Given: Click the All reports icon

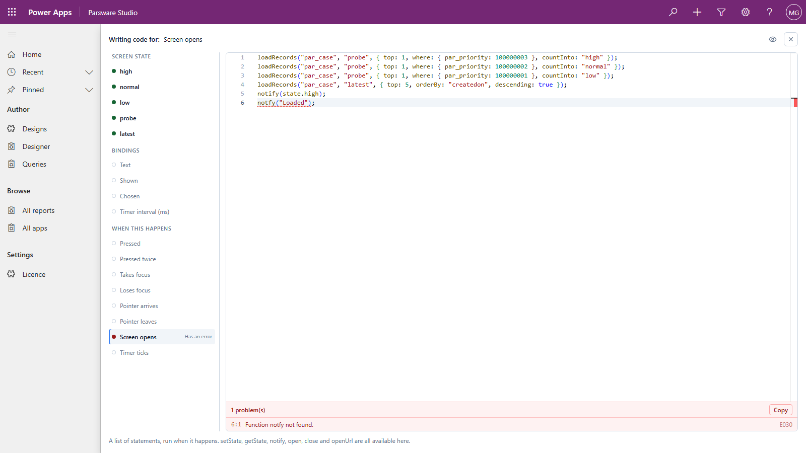Looking at the screenshot, I should click(12, 210).
